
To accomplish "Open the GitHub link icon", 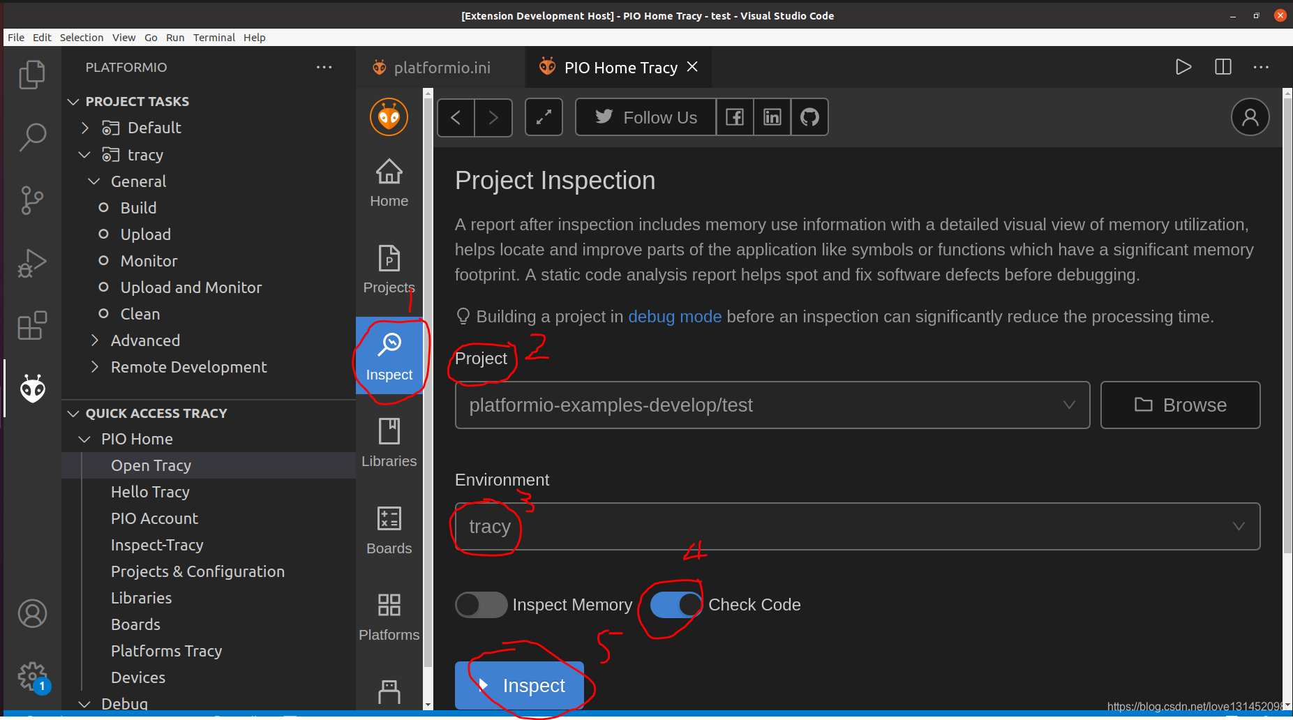I will (809, 117).
